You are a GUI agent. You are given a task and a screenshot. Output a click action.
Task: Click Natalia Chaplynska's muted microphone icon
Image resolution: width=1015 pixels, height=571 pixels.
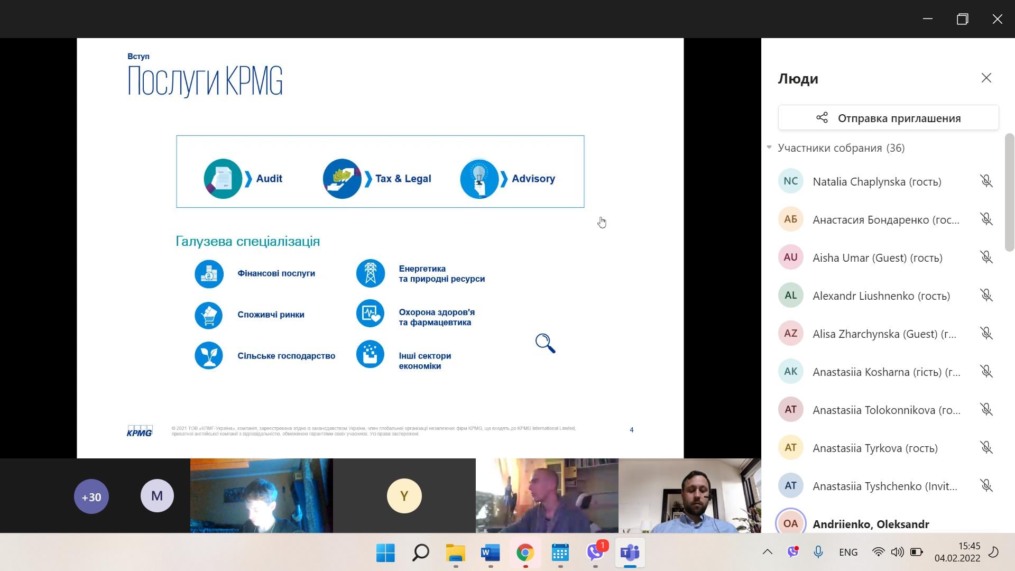click(986, 181)
